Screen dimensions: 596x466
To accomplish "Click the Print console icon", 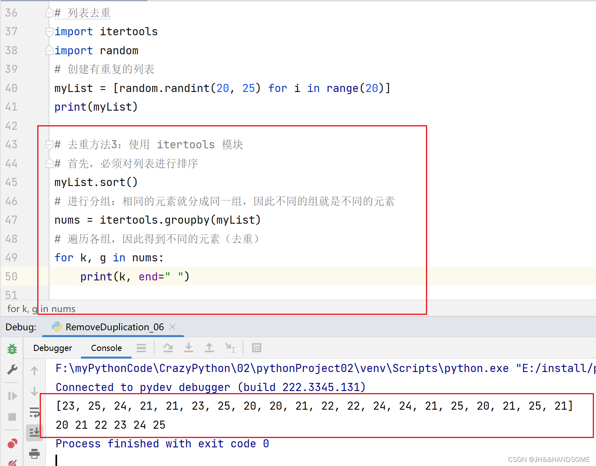I will coord(34,453).
